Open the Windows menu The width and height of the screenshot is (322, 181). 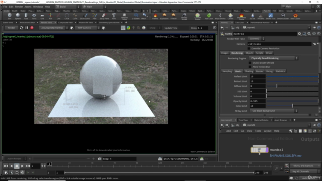click(x=38, y=7)
